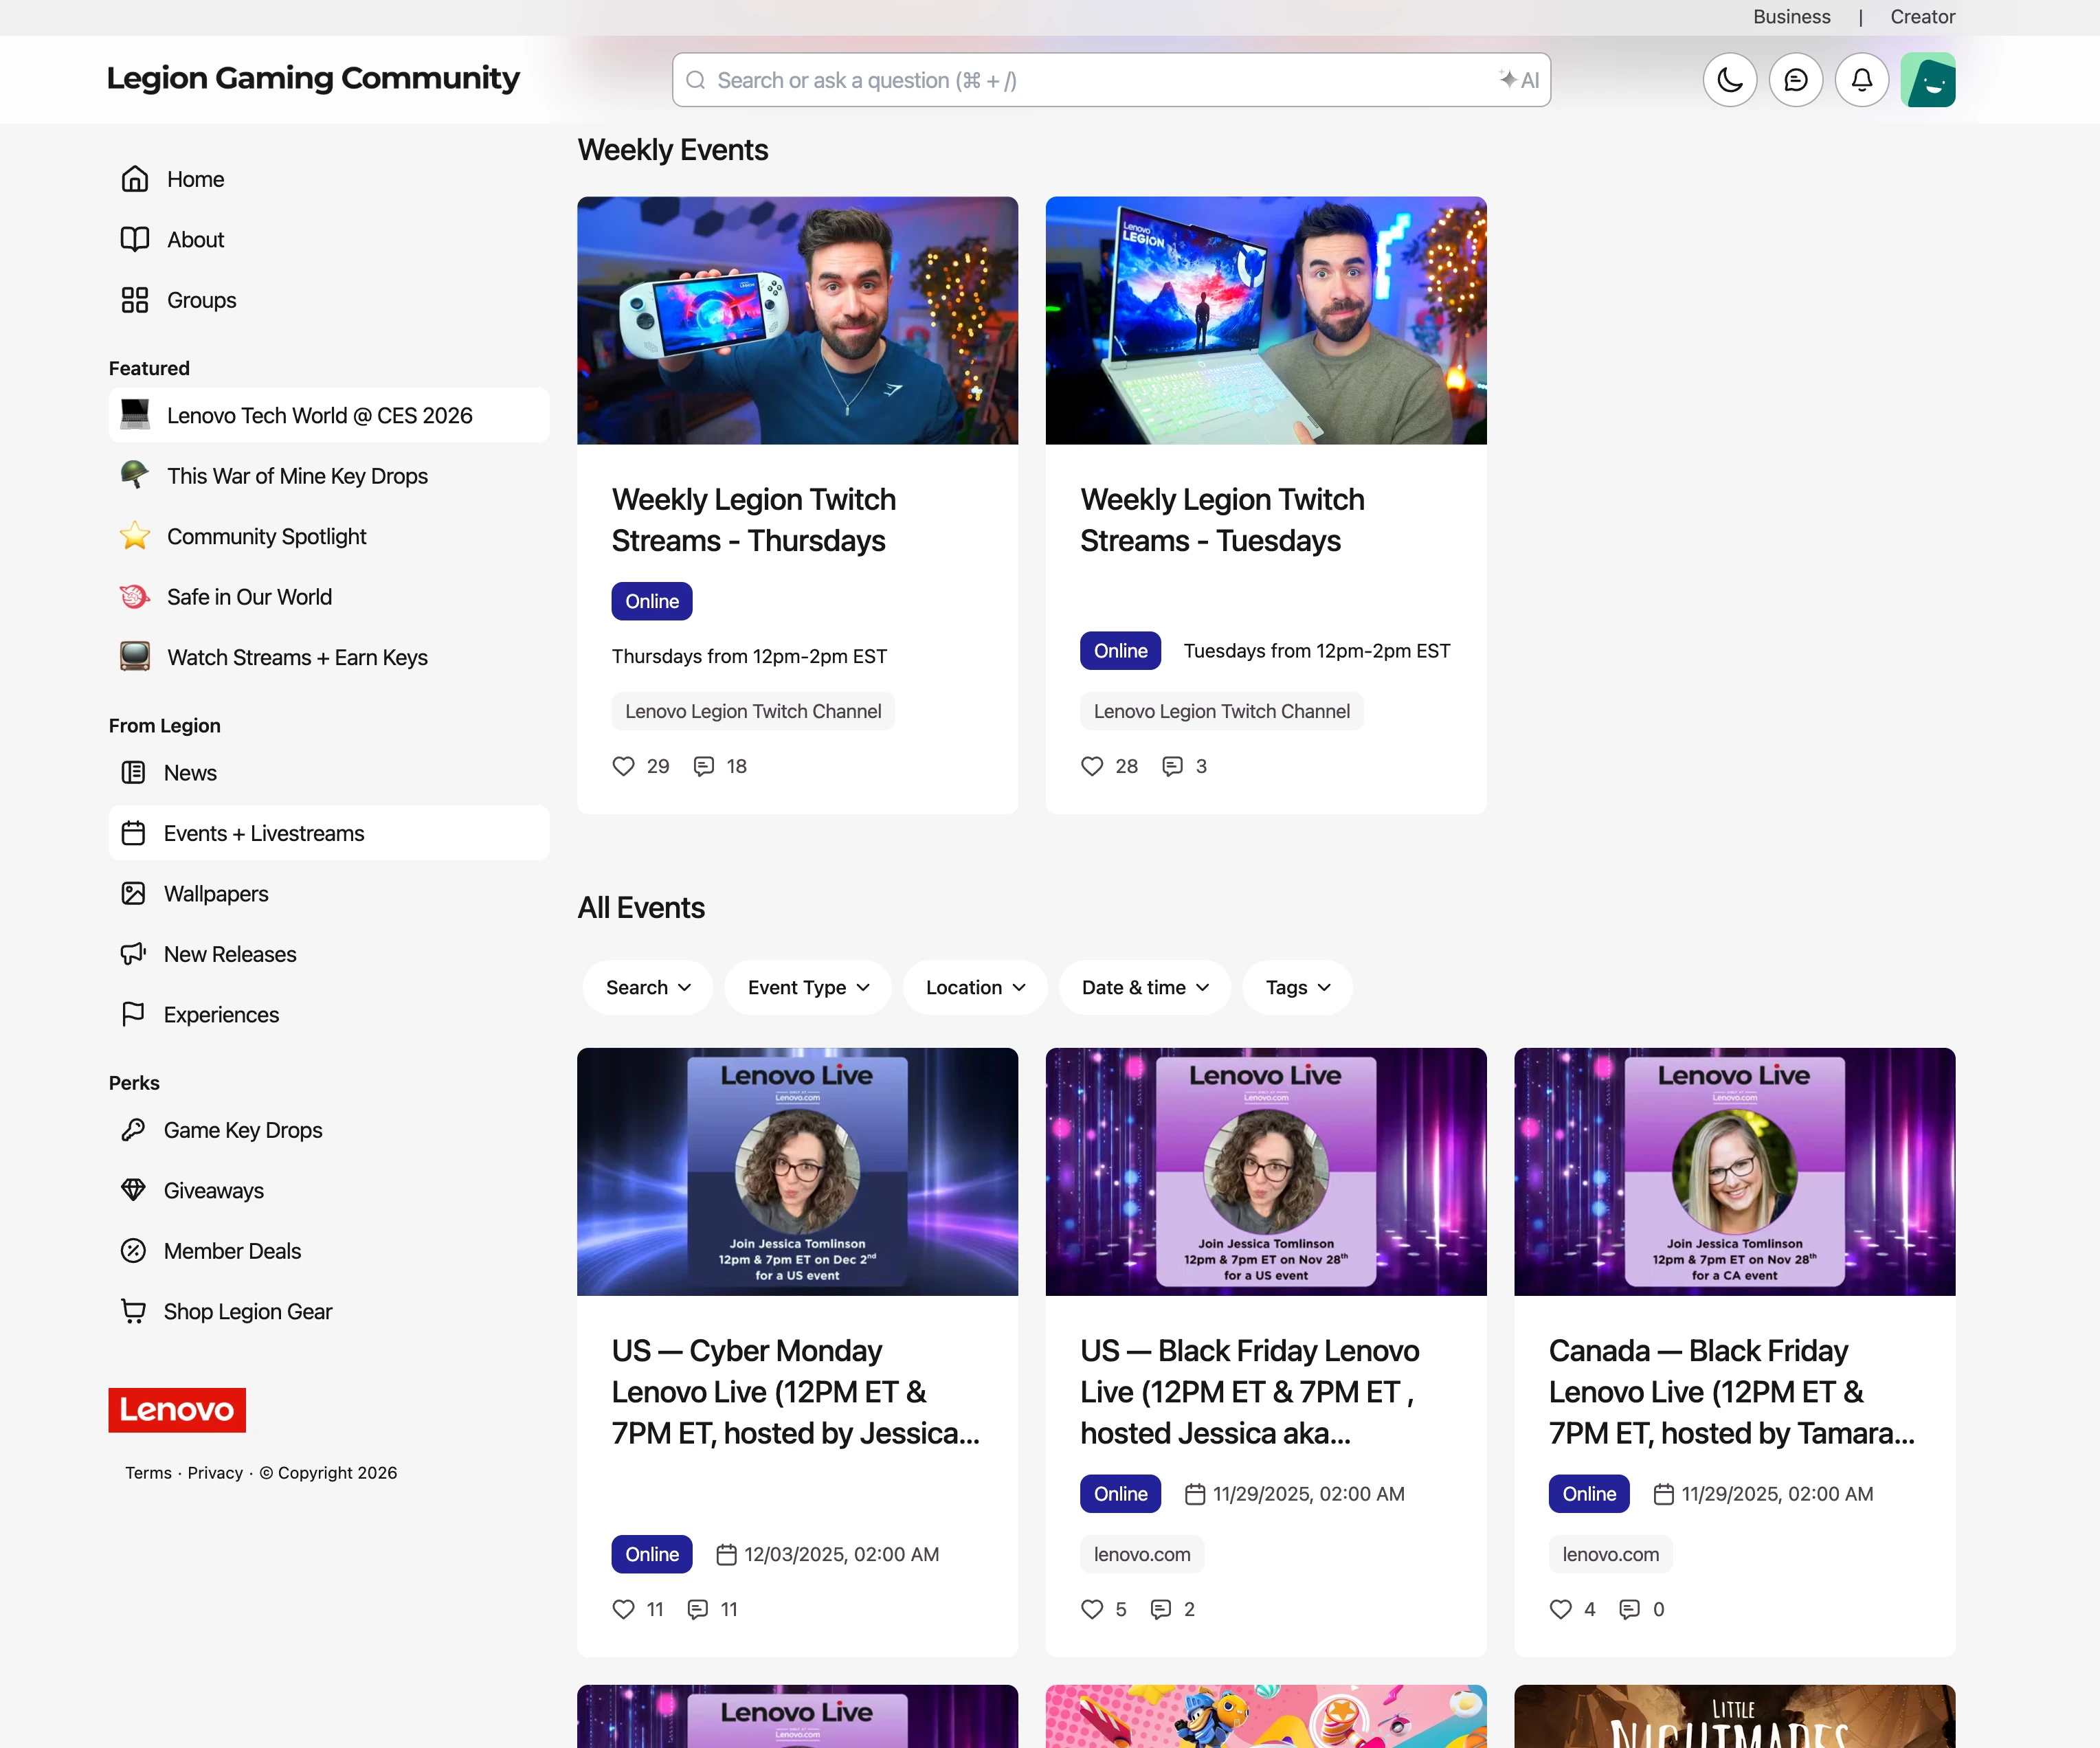Expand the Date & time filter

(1144, 988)
